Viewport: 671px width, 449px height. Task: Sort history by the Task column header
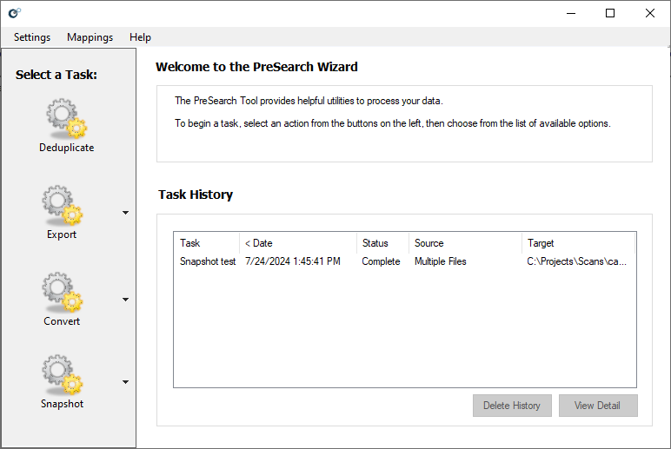coord(206,243)
